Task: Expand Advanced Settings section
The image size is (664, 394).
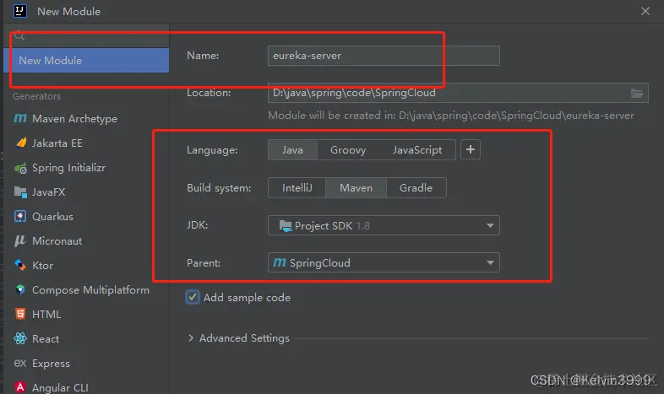Action: pyautogui.click(x=191, y=338)
